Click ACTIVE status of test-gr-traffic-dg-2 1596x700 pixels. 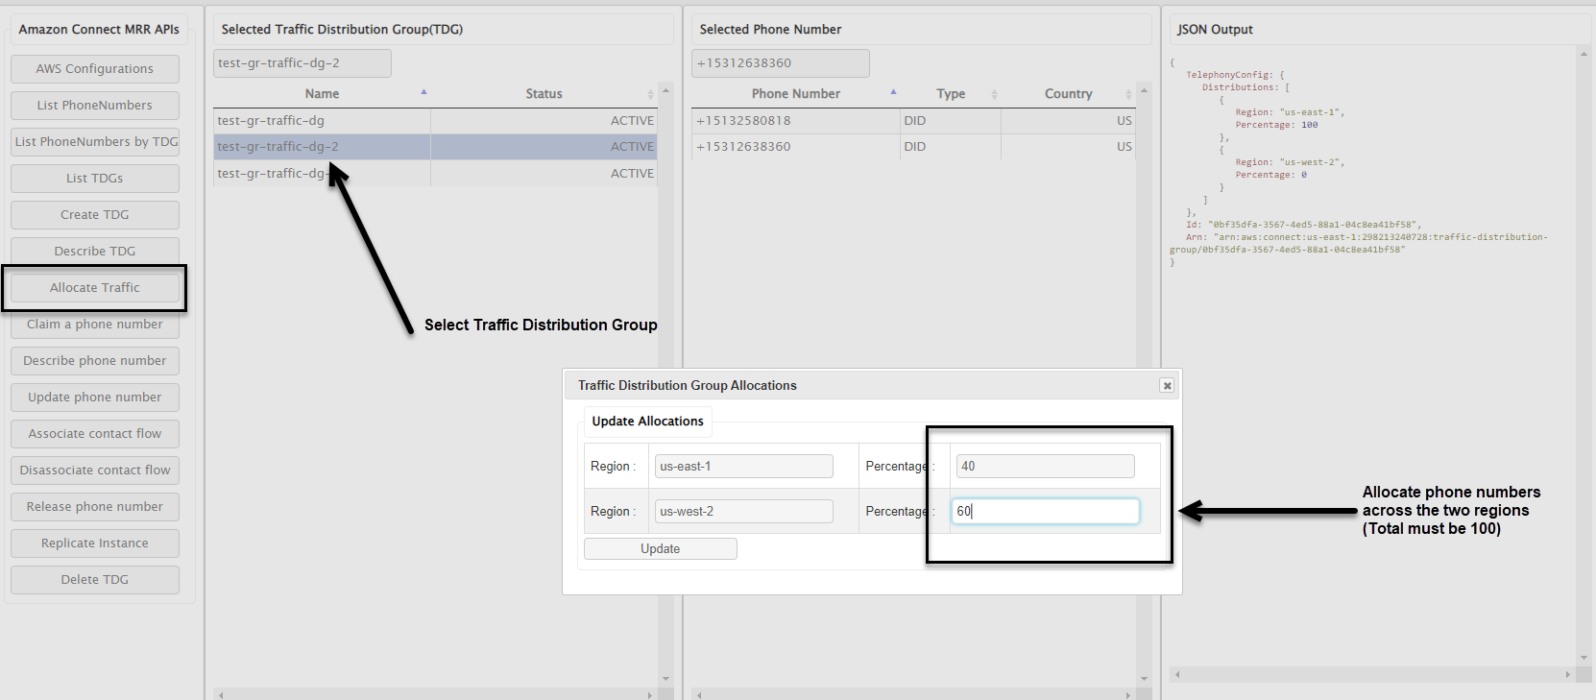click(632, 147)
